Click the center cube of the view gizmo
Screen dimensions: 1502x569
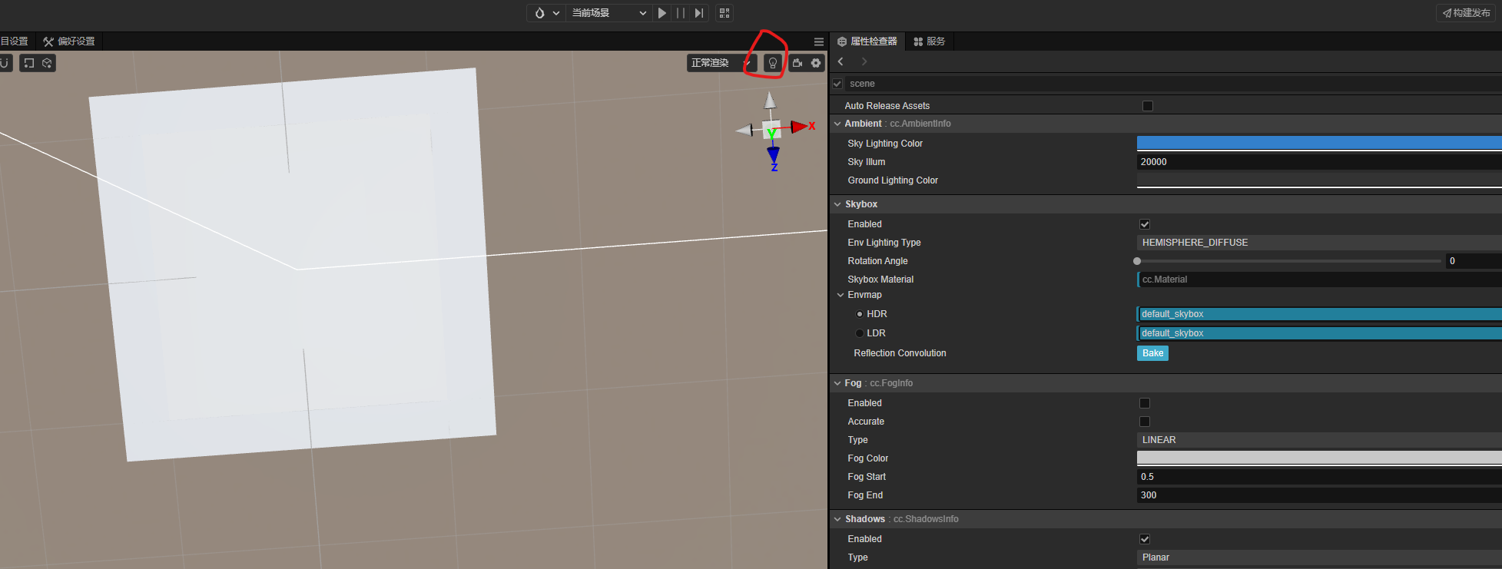[x=771, y=130]
